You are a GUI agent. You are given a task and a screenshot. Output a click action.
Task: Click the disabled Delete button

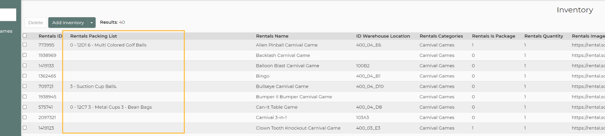[35, 23]
